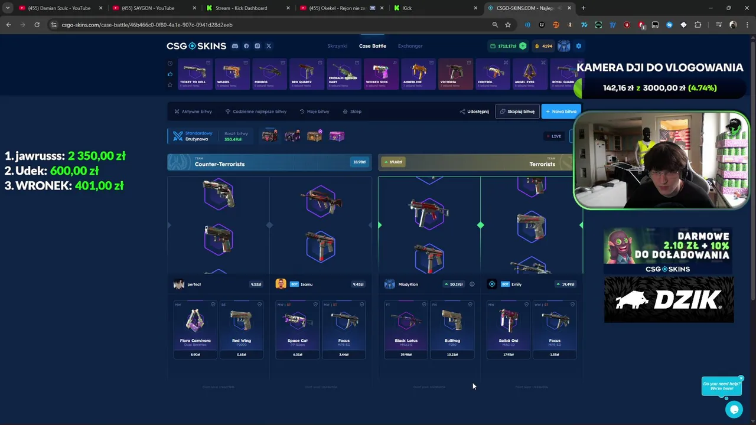
Task: Switch to Codzienne najlepsze bitwy tab
Action: (x=256, y=112)
